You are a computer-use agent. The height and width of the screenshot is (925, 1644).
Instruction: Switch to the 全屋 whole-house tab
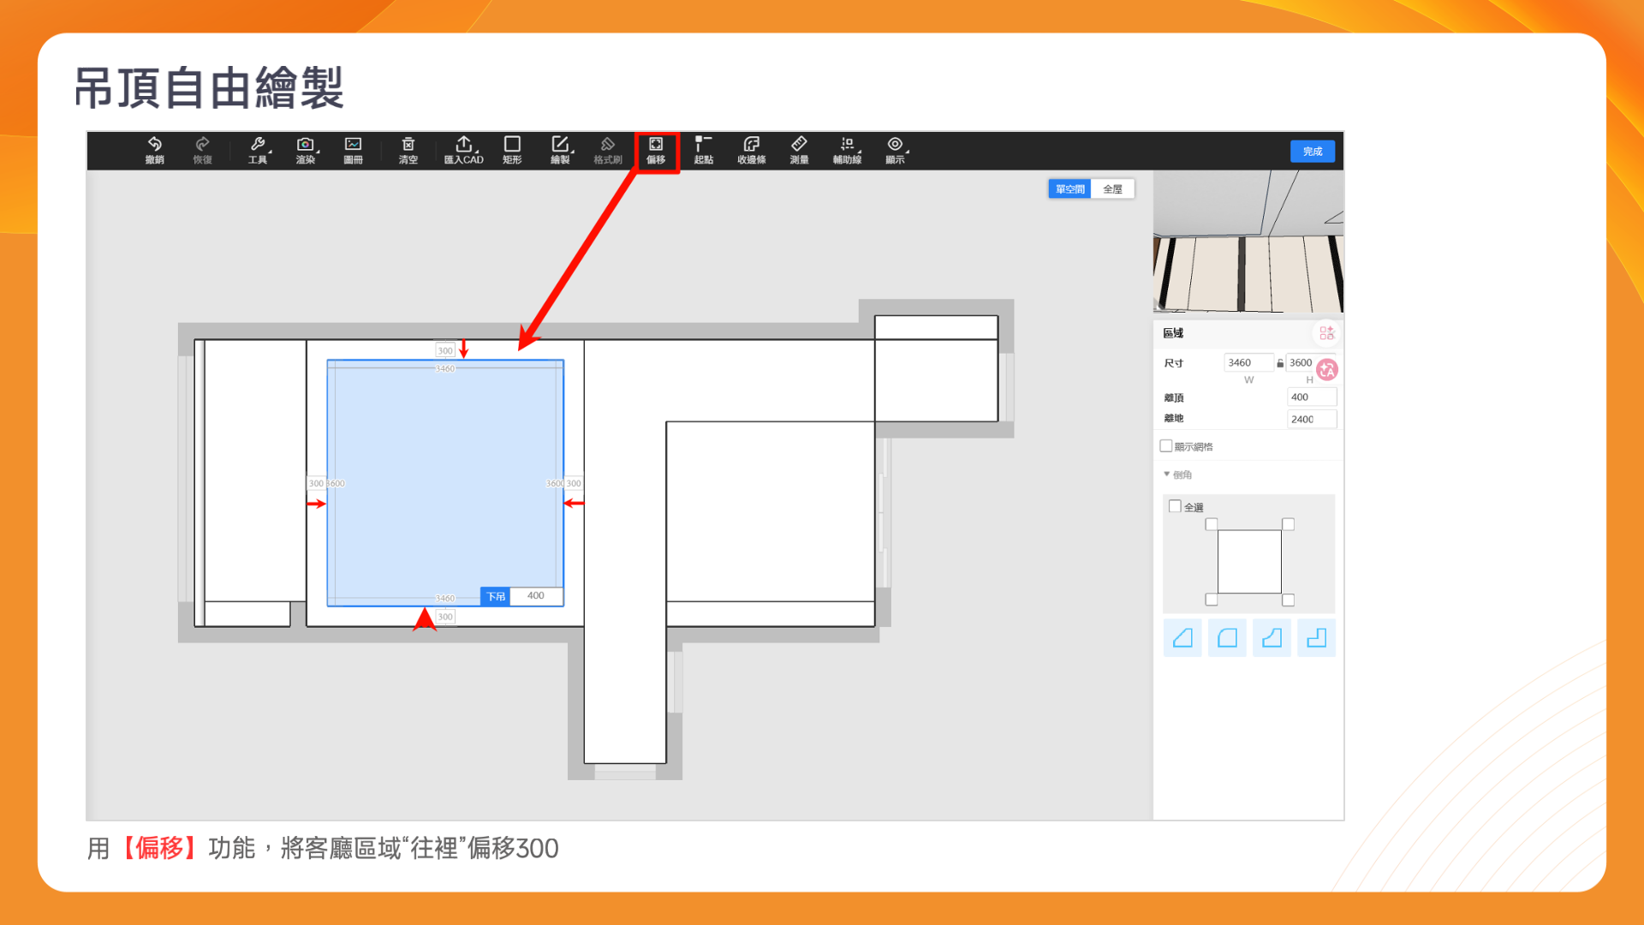pyautogui.click(x=1112, y=189)
